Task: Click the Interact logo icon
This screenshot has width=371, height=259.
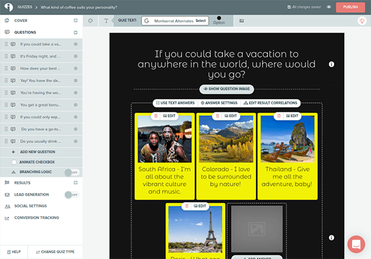Action: tap(8, 7)
